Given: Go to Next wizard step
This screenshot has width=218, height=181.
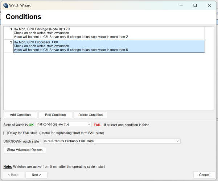Looking at the screenshot, I should (x=36, y=175).
